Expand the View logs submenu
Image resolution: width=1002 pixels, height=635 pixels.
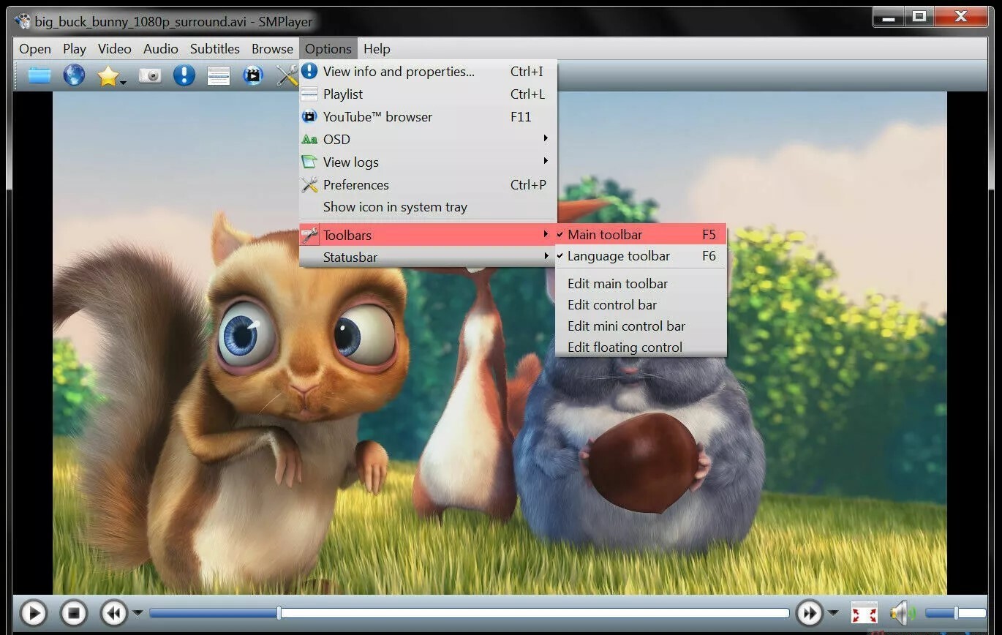click(x=428, y=162)
